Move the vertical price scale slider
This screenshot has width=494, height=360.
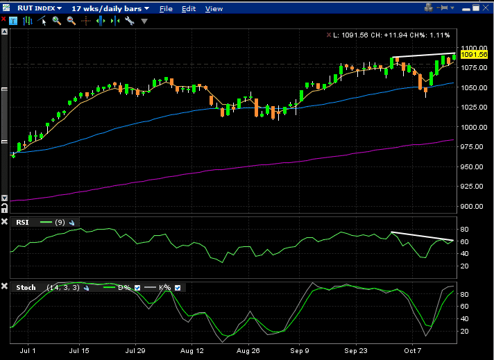pos(4,116)
